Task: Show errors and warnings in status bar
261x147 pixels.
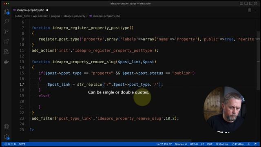Action: tap(10, 144)
